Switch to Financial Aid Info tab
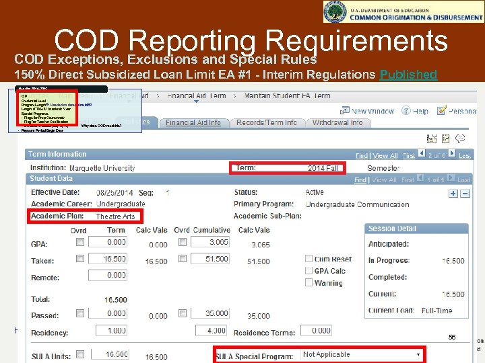 point(193,123)
